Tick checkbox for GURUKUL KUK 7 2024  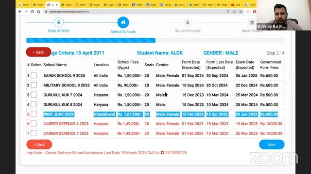coord(34,95)
